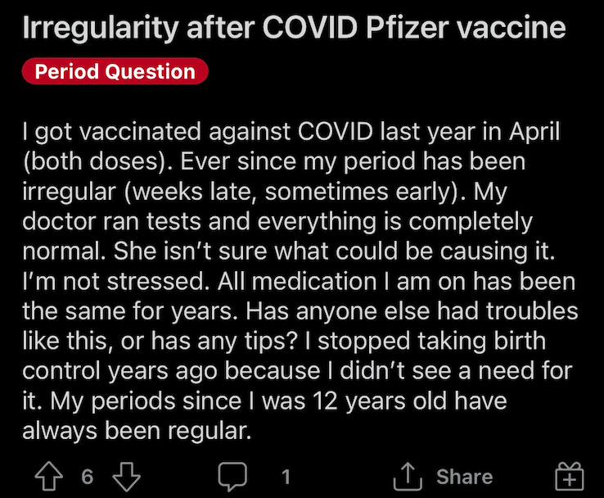The width and height of the screenshot is (604, 498).
Task: Open the post title about Pfizer irregularity
Action: point(294,28)
